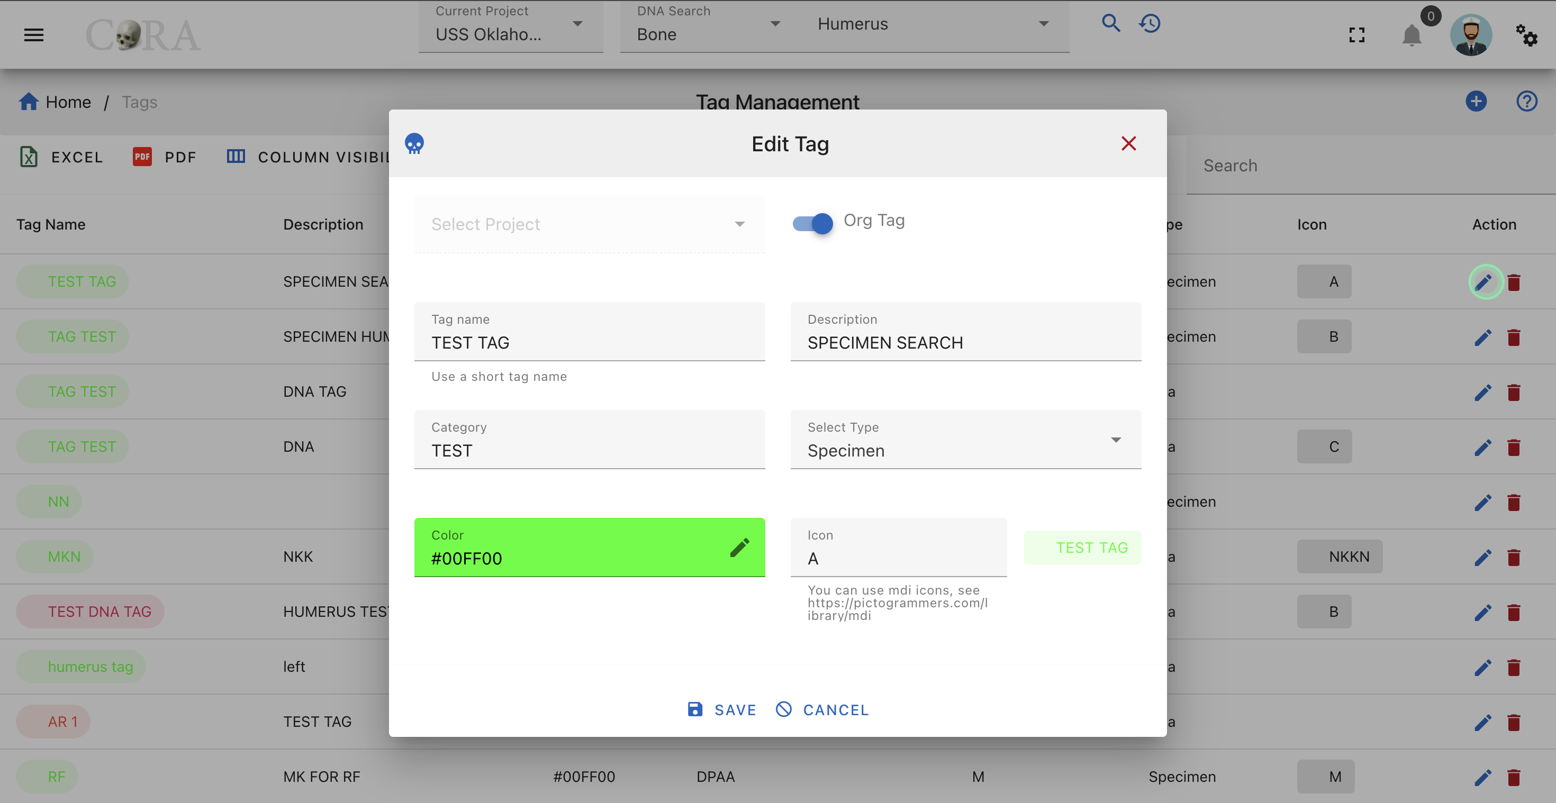1556x803 pixels.
Task: Click the TEST DNA TAG chip
Action: click(90, 612)
